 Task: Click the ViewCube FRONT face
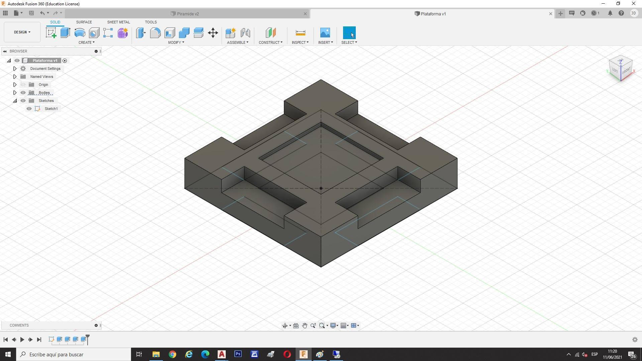pos(626,71)
